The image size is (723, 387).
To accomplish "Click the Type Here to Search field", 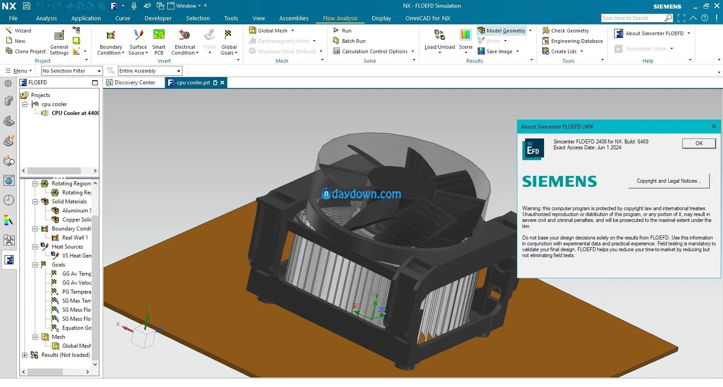I will pos(633,18).
